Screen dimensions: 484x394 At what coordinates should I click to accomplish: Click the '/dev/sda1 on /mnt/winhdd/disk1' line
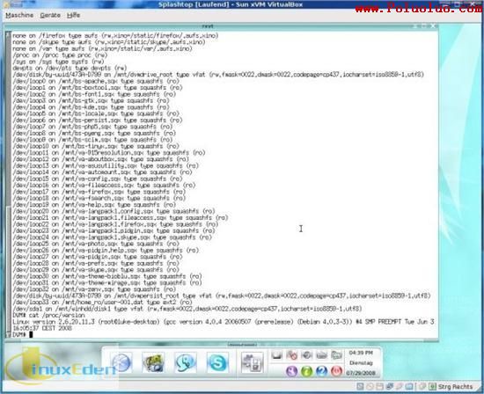[187, 309]
